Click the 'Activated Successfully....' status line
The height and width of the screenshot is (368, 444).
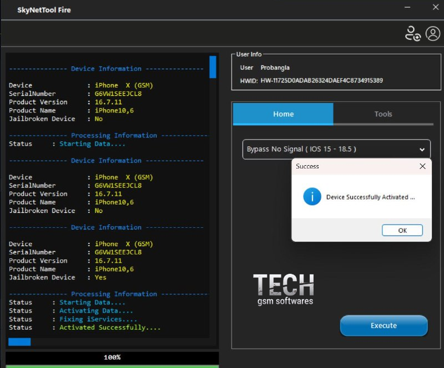click(x=110, y=328)
